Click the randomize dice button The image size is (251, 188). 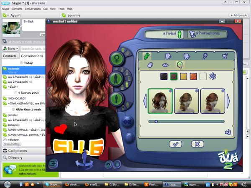coord(128,122)
